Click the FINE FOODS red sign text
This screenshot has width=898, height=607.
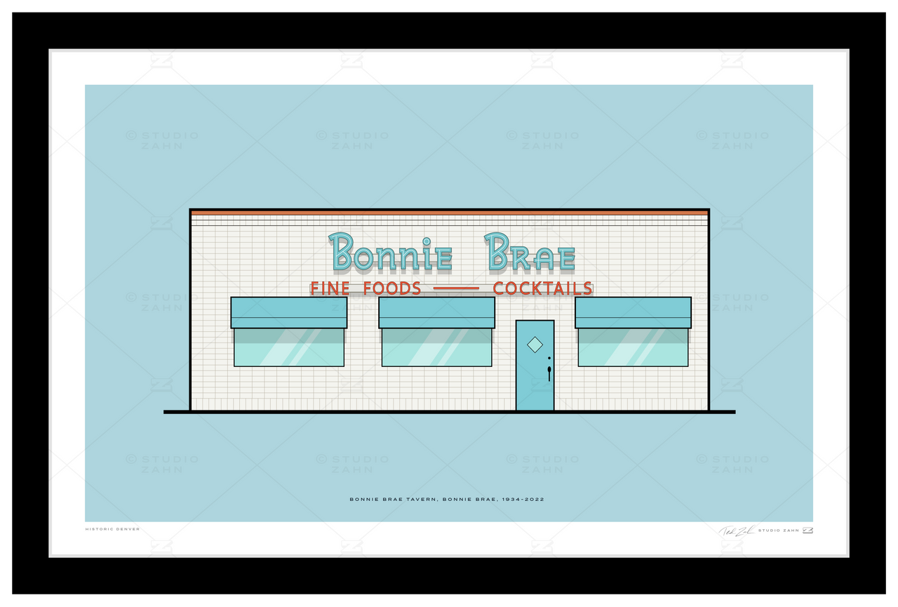tap(366, 288)
